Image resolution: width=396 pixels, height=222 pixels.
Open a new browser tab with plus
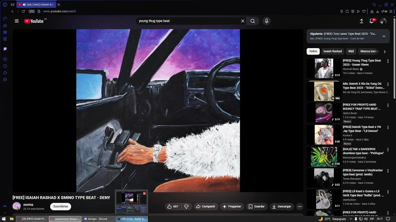tap(58, 5)
